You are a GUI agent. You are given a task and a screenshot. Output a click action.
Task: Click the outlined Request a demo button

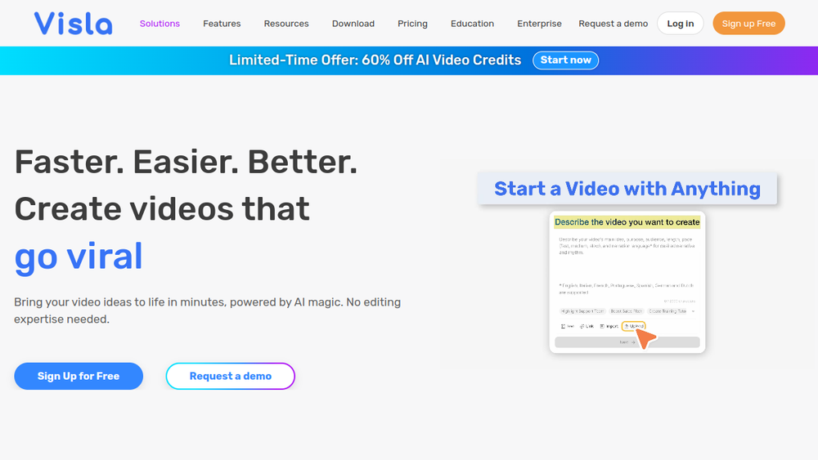click(231, 376)
